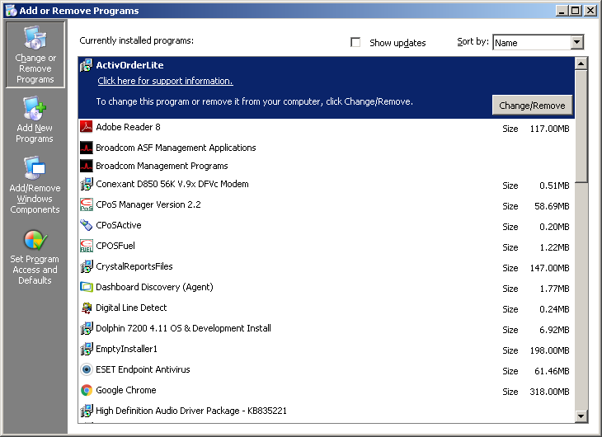Viewport: 602px width, 437px height.
Task: Click CPoS Manager Version 2.2 icon
Action: (x=87, y=204)
